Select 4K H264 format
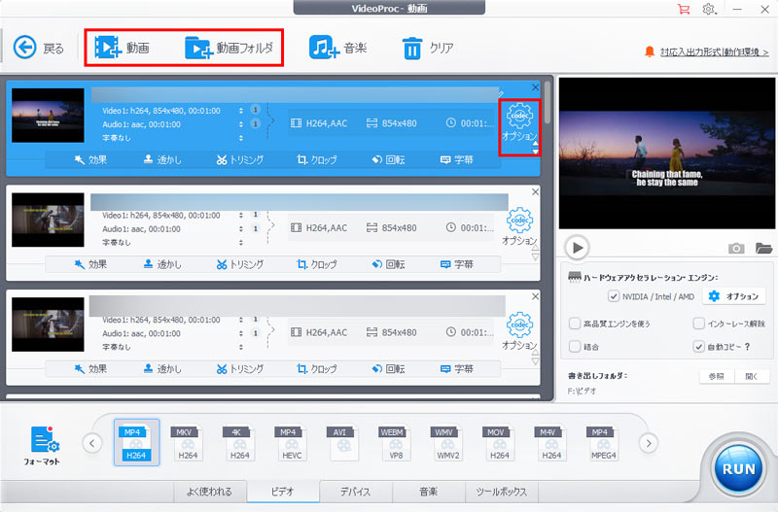Viewport: 778px width, 512px height. (239, 443)
